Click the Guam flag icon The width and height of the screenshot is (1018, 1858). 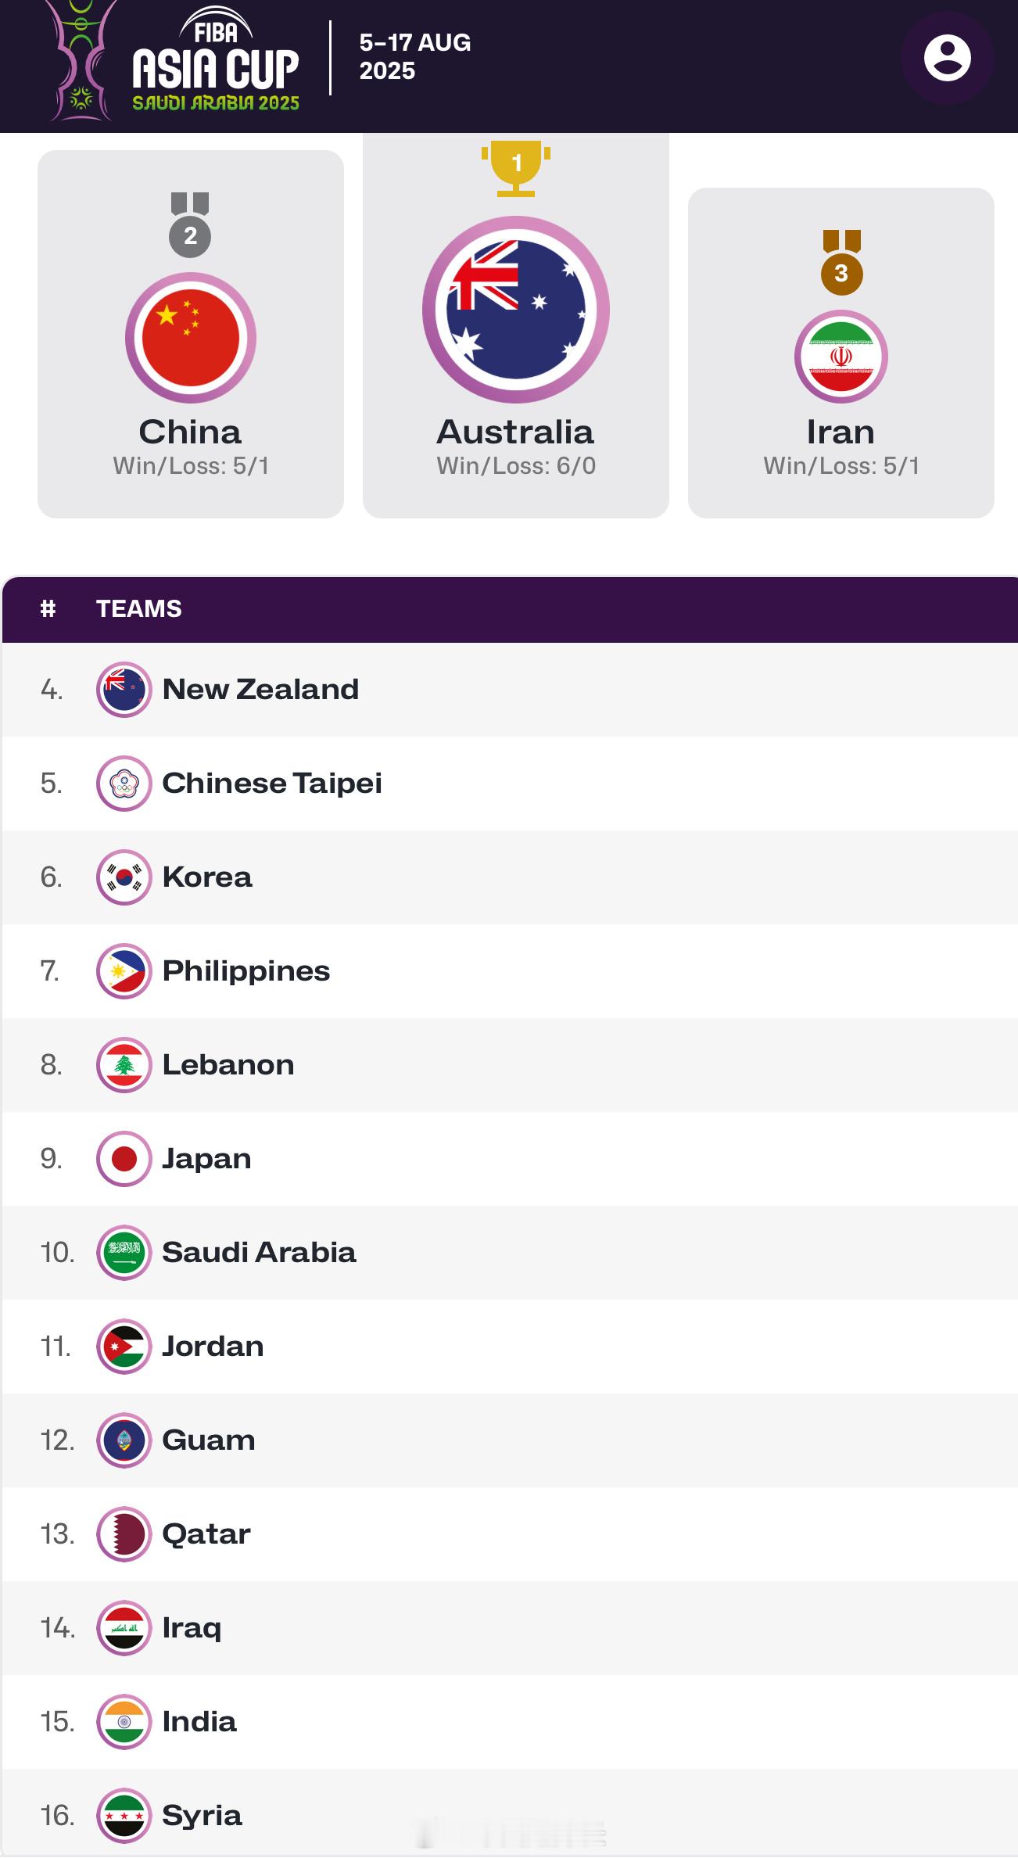click(124, 1440)
